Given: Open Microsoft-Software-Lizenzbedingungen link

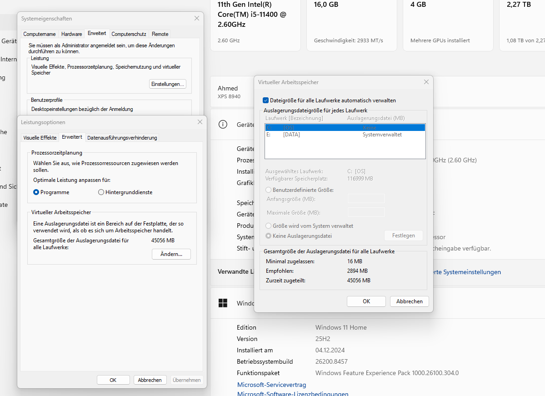Looking at the screenshot, I should pos(293,394).
